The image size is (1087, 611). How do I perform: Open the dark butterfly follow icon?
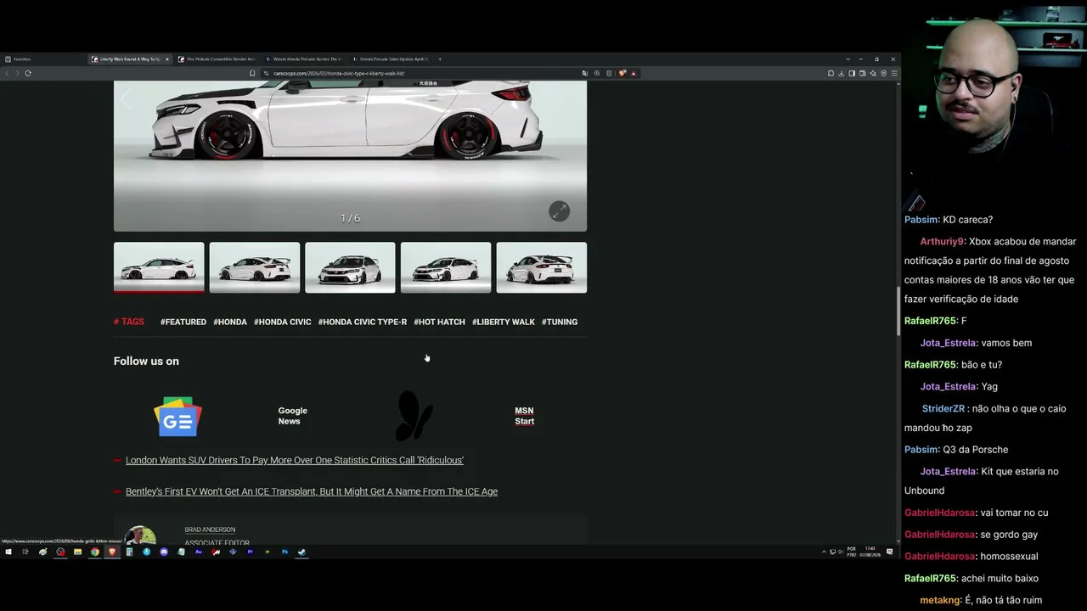pyautogui.click(x=414, y=416)
